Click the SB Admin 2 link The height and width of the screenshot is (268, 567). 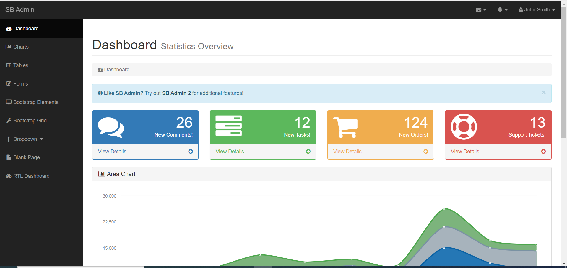coord(176,93)
